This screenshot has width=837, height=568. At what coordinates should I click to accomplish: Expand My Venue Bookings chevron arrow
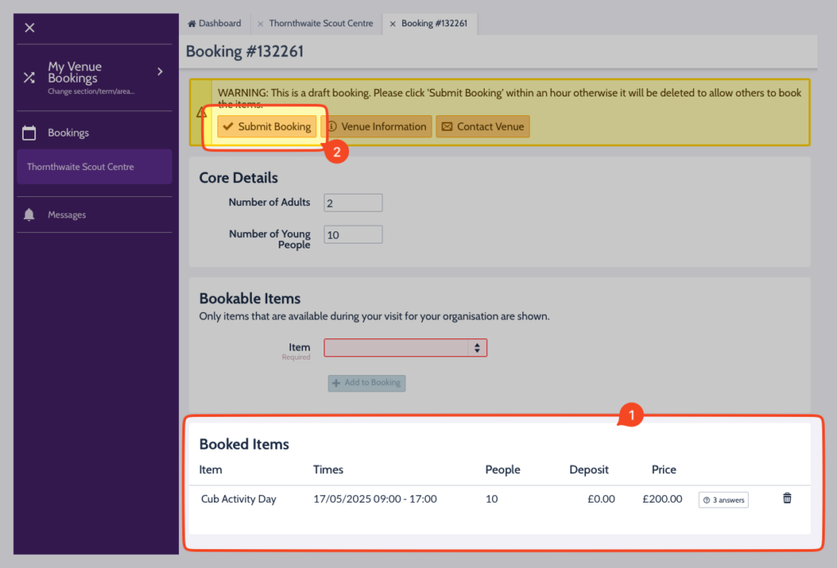(x=160, y=72)
